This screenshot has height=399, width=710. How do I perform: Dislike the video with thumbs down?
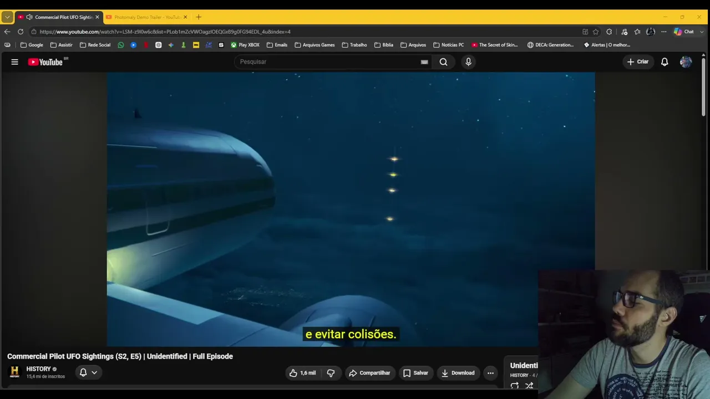(331, 373)
